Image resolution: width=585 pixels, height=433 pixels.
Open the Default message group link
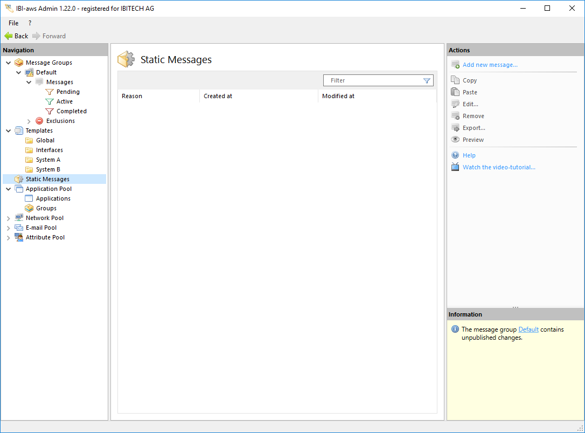pyautogui.click(x=528, y=329)
